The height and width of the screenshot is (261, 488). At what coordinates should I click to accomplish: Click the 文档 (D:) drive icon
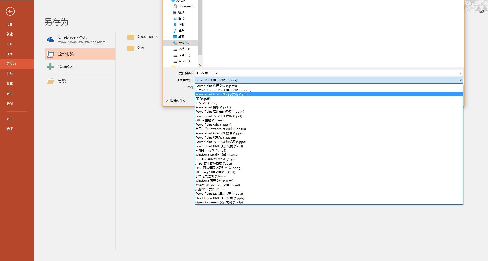175,49
